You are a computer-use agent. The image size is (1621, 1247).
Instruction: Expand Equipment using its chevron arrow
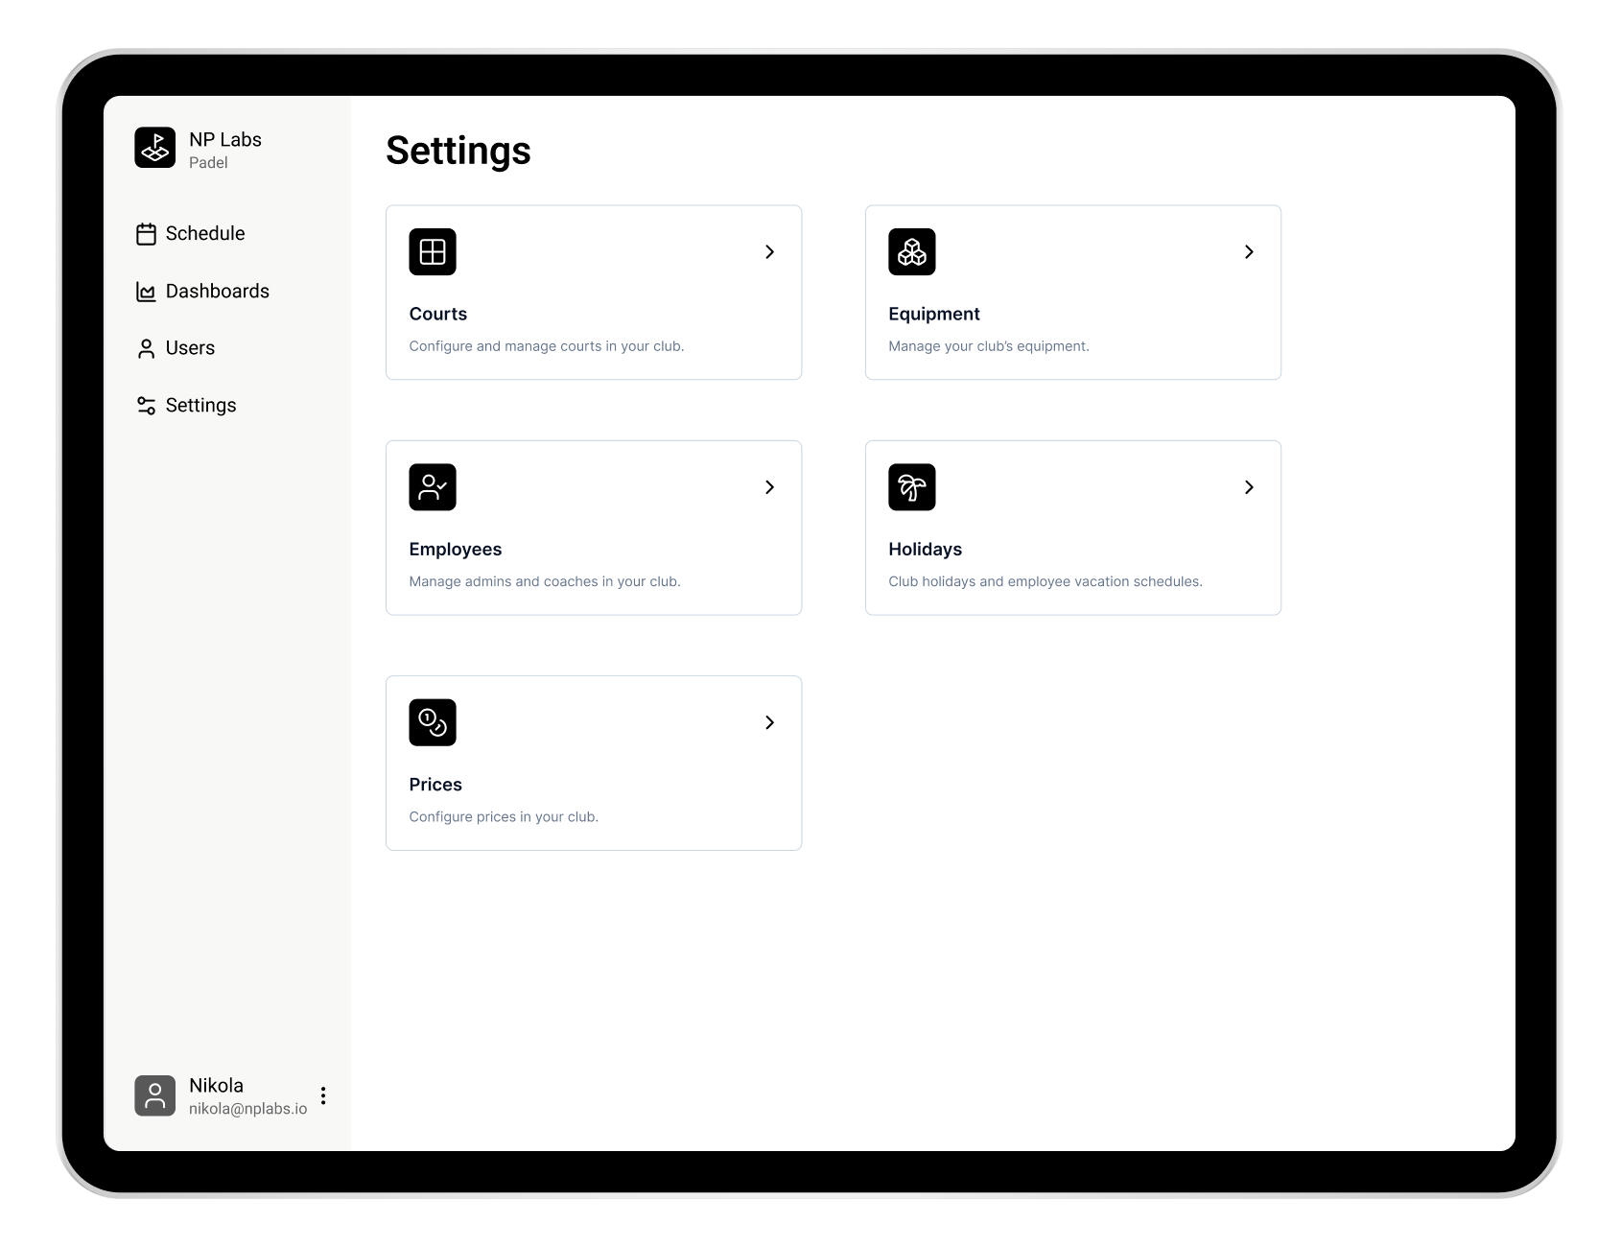point(1249,251)
